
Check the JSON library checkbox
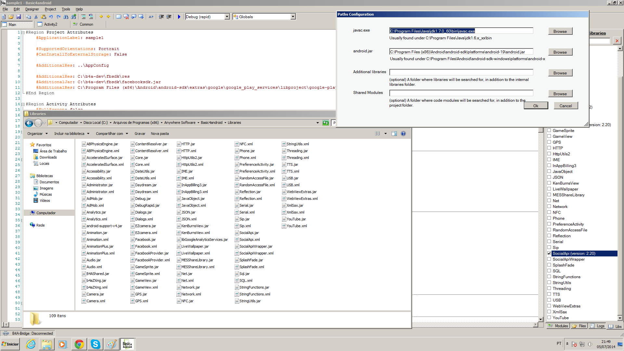click(x=549, y=177)
